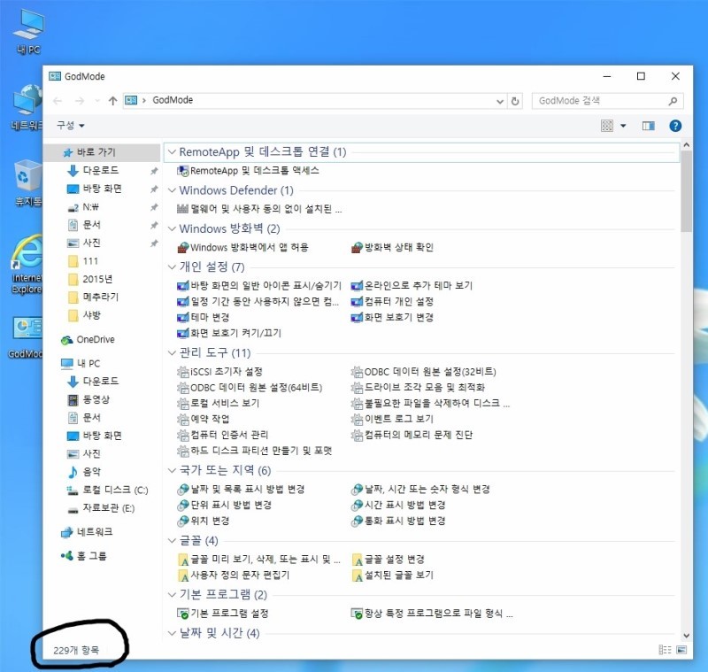Click the GodMode address bar path
The height and width of the screenshot is (672, 708).
(x=173, y=100)
